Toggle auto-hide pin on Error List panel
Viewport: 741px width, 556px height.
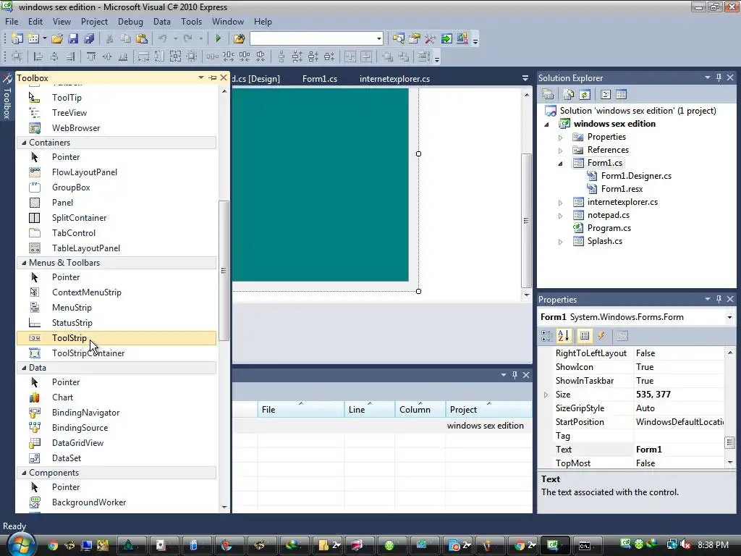tap(515, 375)
